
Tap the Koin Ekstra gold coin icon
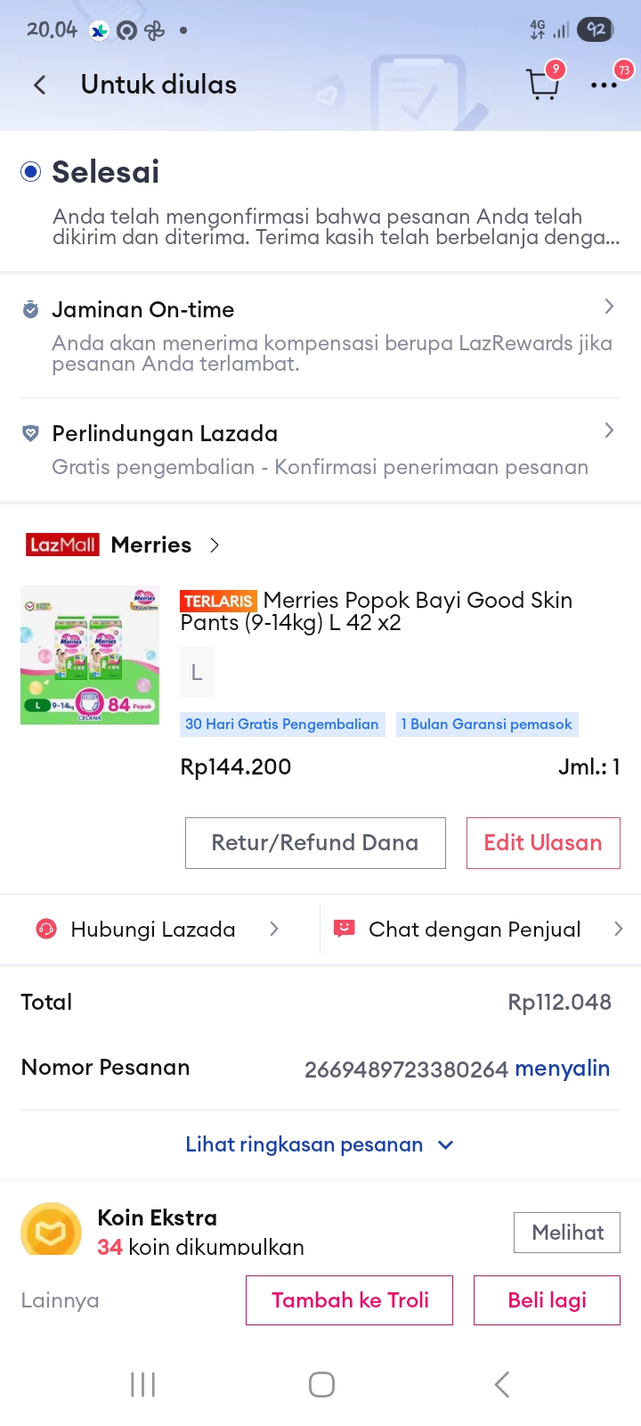(51, 1232)
